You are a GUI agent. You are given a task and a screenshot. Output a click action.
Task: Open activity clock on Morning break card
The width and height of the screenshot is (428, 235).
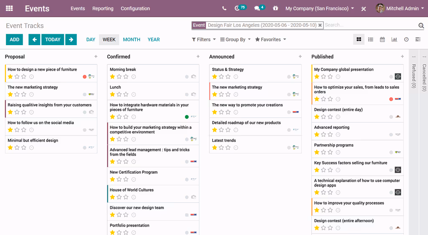click(x=134, y=77)
